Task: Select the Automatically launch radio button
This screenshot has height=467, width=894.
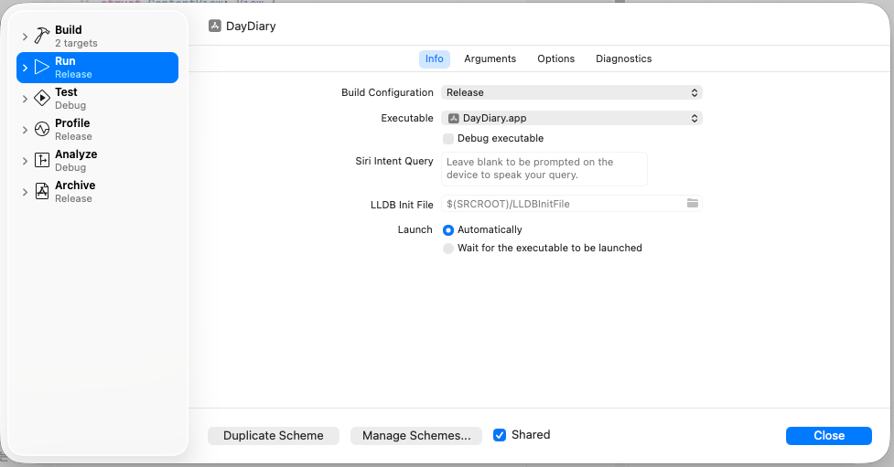Action: 448,230
